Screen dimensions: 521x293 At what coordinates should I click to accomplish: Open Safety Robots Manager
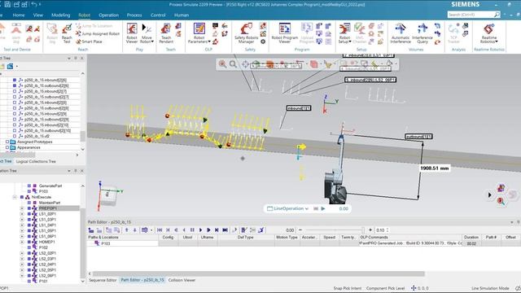pyautogui.click(x=246, y=33)
